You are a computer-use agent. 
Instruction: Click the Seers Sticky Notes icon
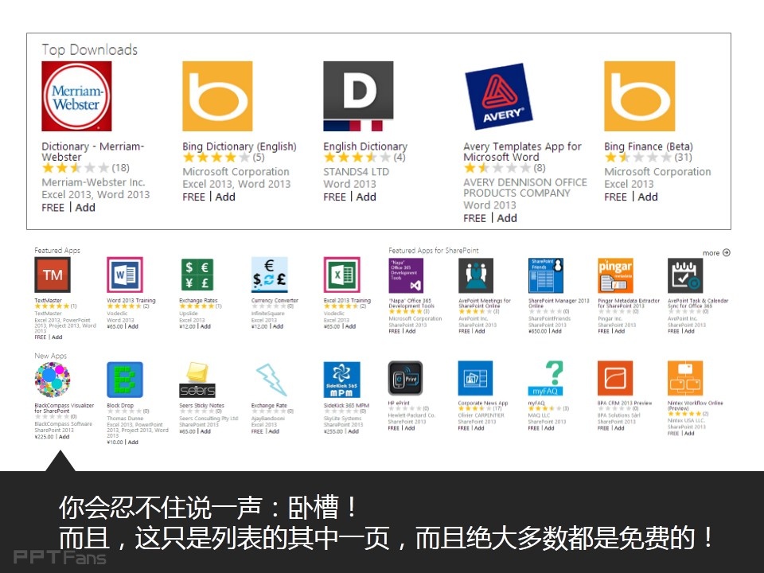[197, 380]
